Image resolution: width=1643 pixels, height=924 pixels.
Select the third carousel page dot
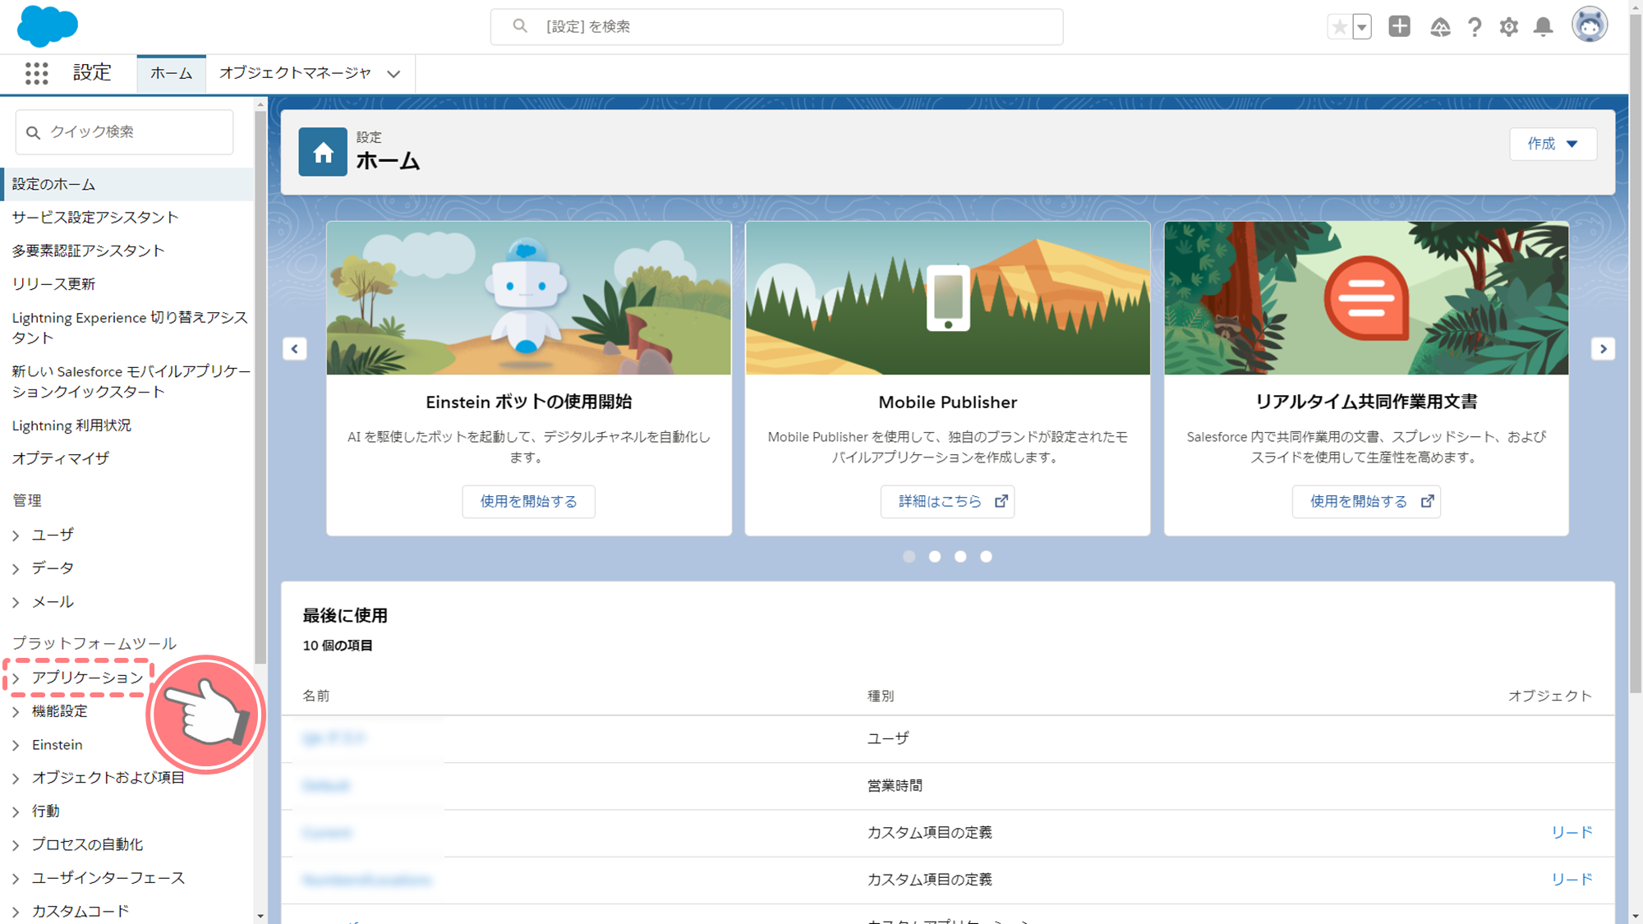pyautogui.click(x=960, y=557)
